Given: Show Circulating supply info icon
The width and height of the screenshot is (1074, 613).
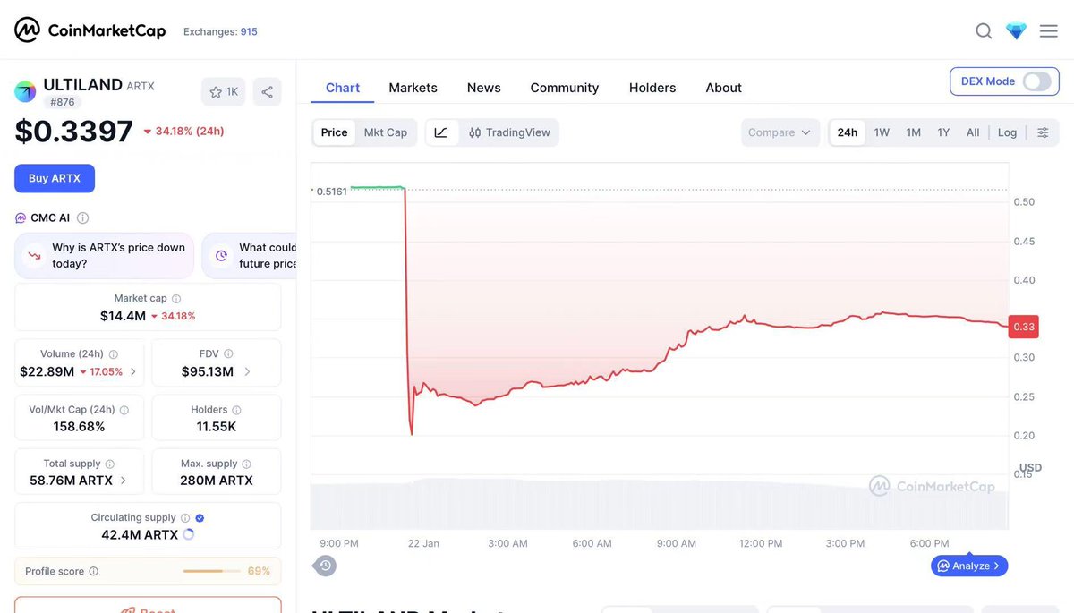Looking at the screenshot, I should 185,518.
